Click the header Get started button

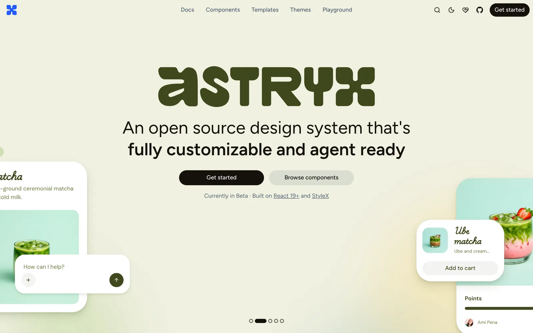[509, 10]
